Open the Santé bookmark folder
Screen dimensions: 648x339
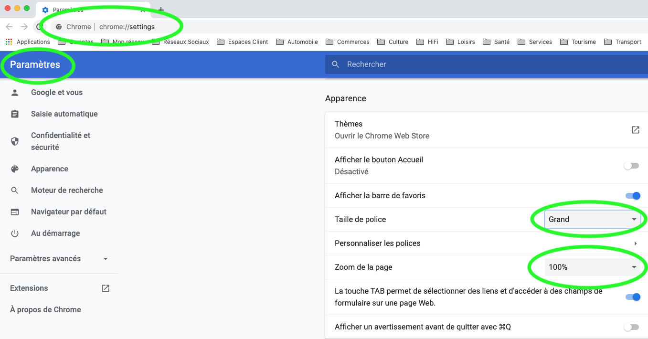[x=496, y=42]
